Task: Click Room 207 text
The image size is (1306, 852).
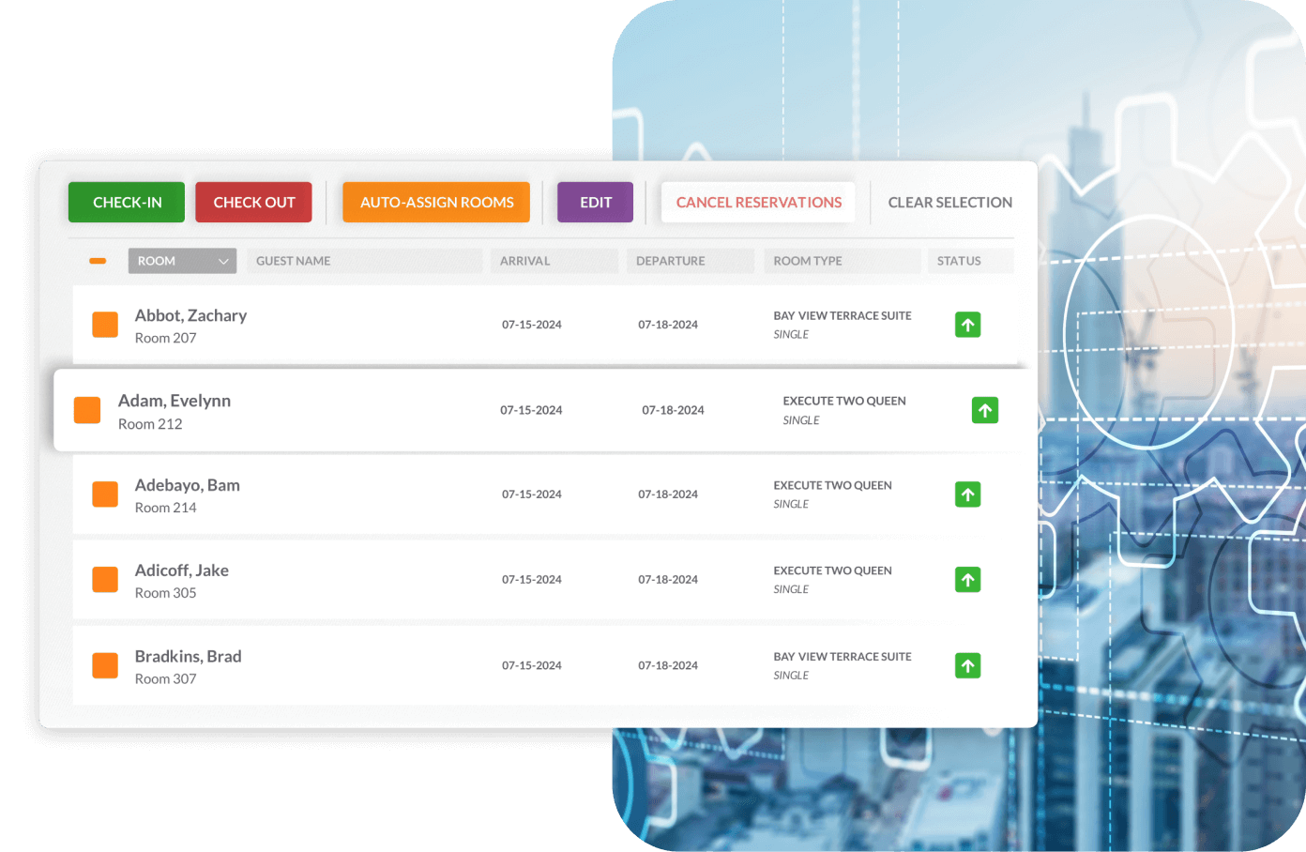Action: pos(165,338)
